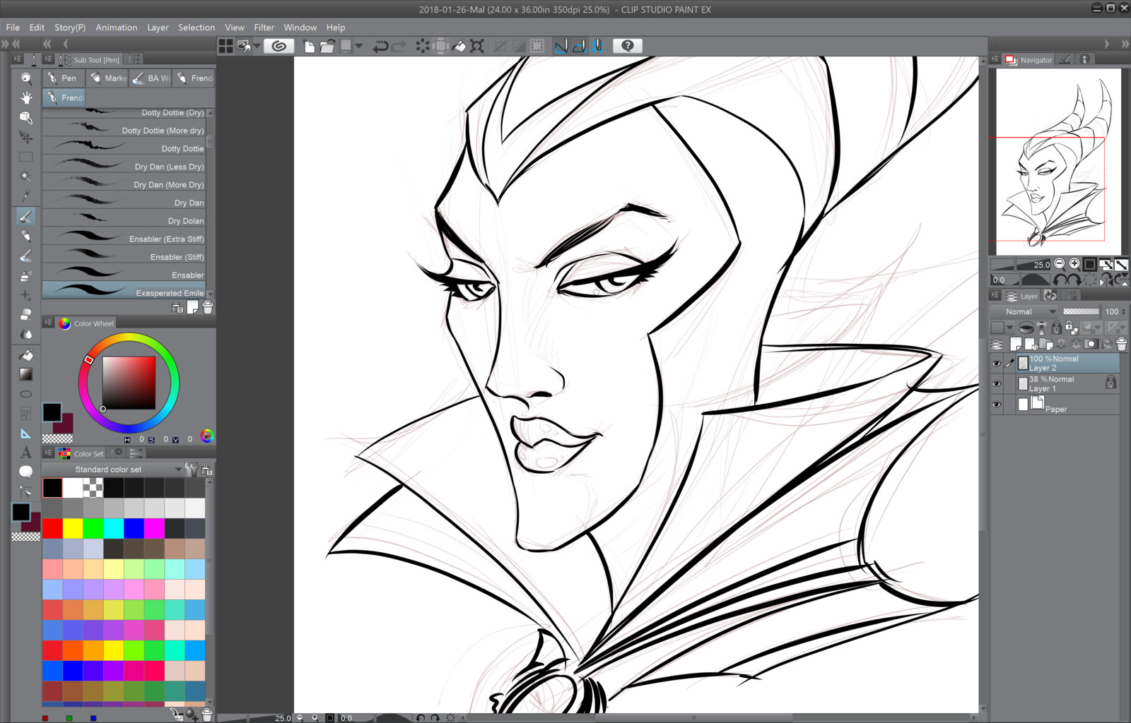The image size is (1131, 723).
Task: Toggle Clip to Layer Below button
Action: (x=1026, y=328)
